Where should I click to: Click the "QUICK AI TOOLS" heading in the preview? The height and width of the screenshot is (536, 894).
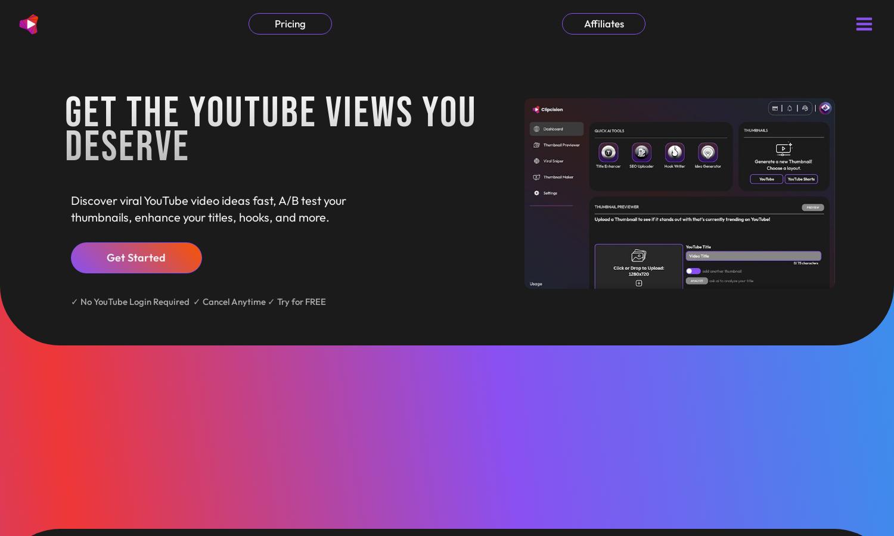(609, 131)
